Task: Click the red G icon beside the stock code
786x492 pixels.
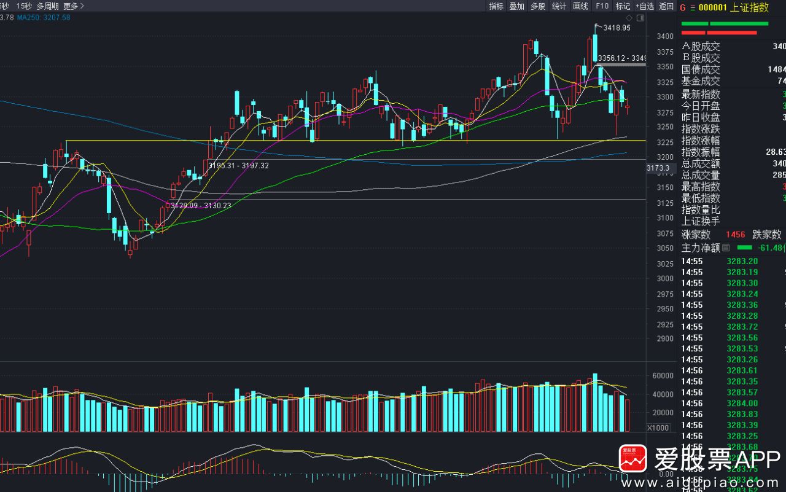Action: (683, 7)
